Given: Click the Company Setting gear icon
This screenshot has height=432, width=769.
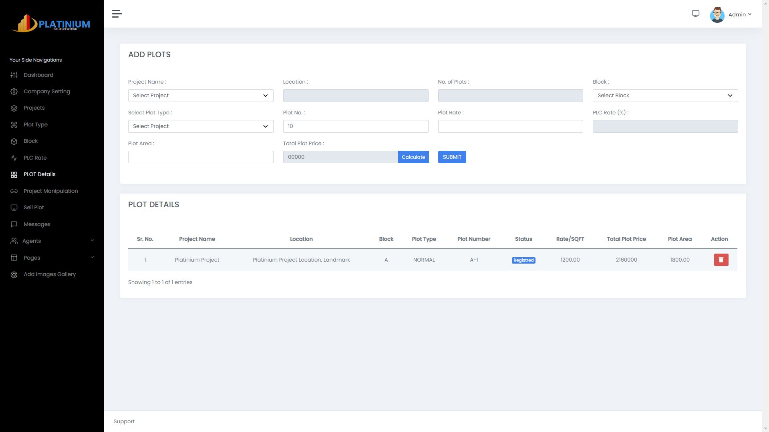Looking at the screenshot, I should [14, 92].
